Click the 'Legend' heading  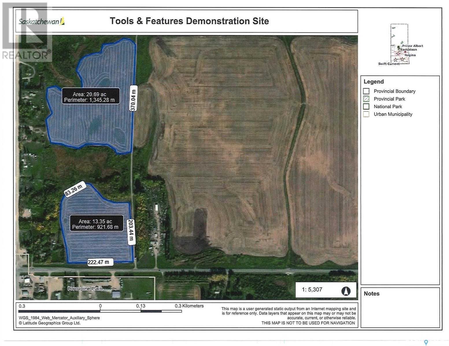point(374,82)
